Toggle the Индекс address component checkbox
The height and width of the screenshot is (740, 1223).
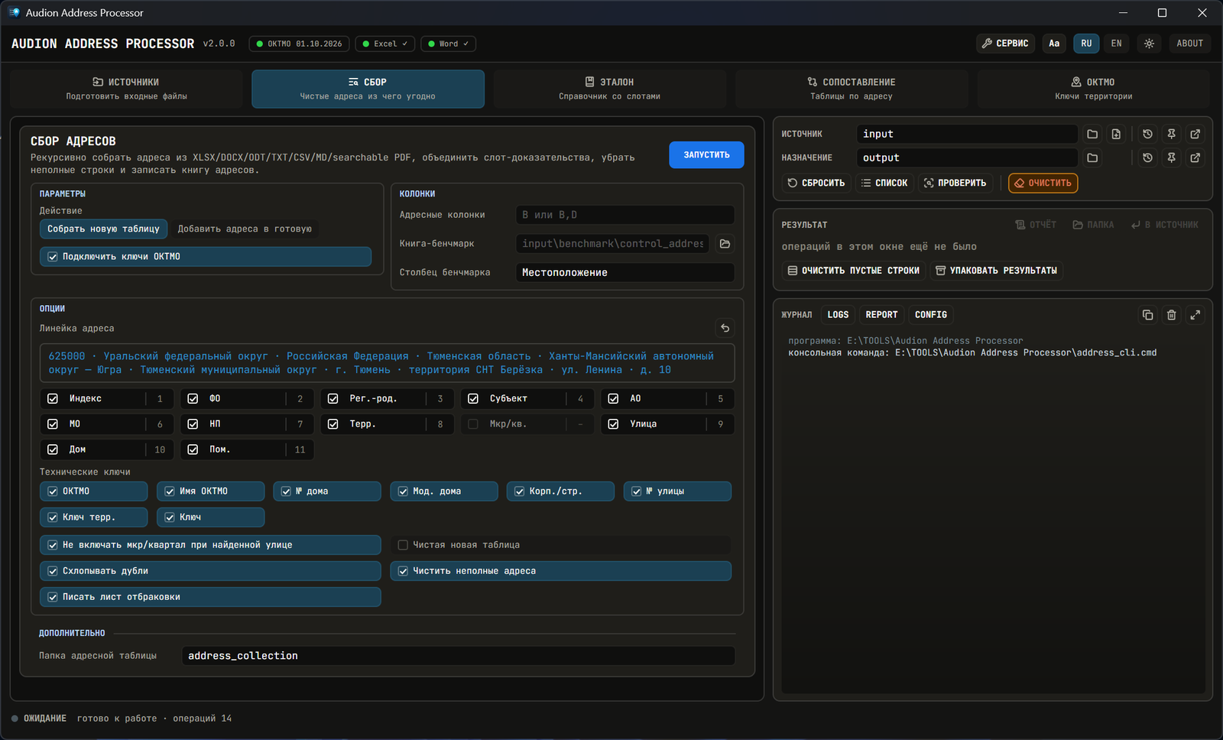coord(53,398)
